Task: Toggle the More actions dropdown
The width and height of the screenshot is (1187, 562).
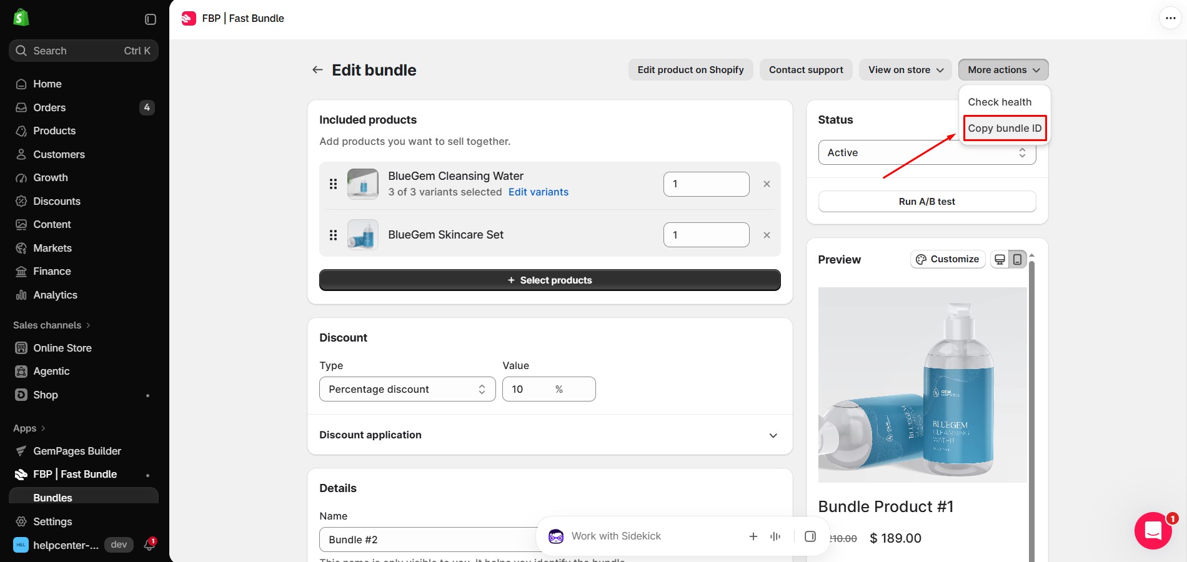Action: tap(1003, 70)
